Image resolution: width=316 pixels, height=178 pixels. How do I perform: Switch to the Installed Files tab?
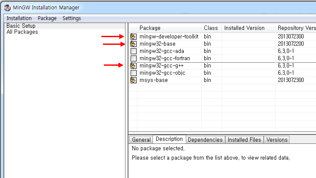[244, 140]
